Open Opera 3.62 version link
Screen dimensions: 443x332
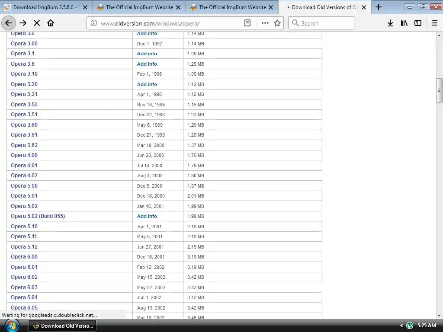click(x=24, y=145)
